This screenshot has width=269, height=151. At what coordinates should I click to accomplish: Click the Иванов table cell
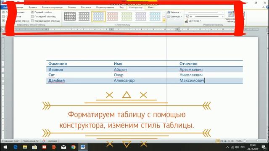click(55, 70)
